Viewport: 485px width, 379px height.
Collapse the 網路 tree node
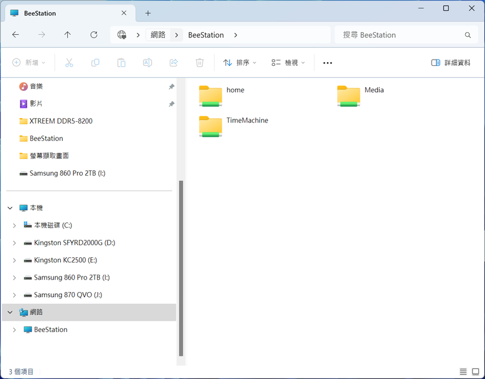click(x=10, y=313)
